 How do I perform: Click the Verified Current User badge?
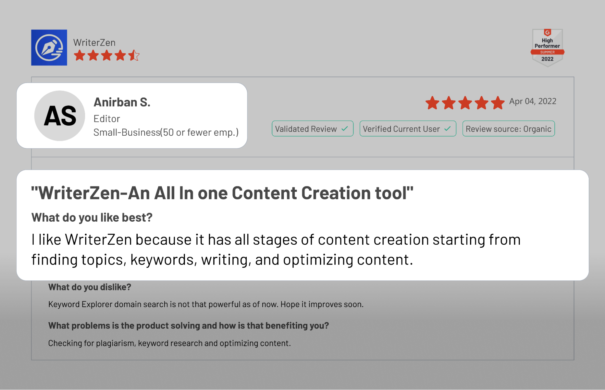click(408, 129)
